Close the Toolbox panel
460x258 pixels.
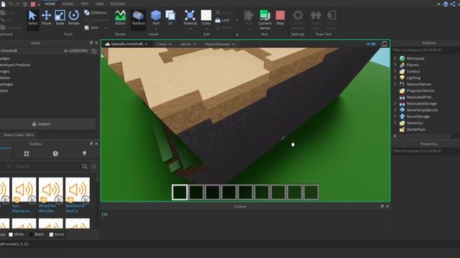[96, 144]
